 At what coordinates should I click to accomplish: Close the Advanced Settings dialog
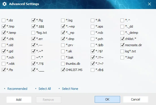tap(149, 4)
